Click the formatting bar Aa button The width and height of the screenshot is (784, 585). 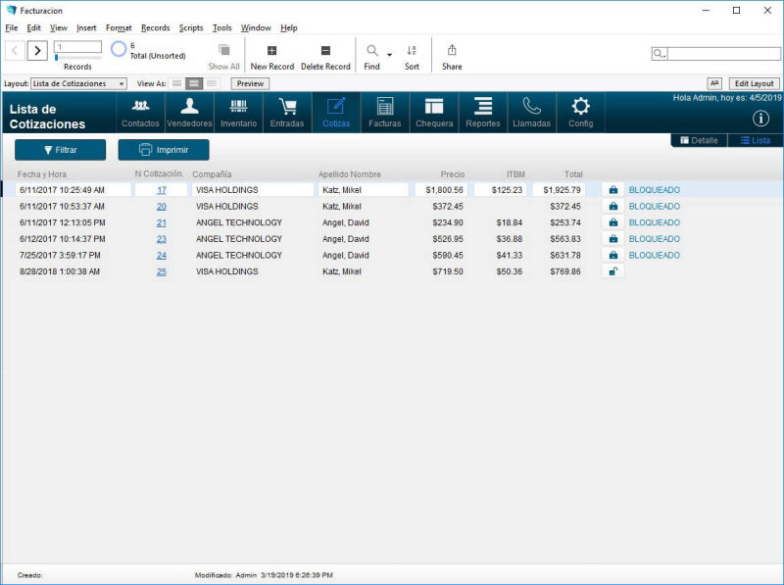pyautogui.click(x=714, y=83)
